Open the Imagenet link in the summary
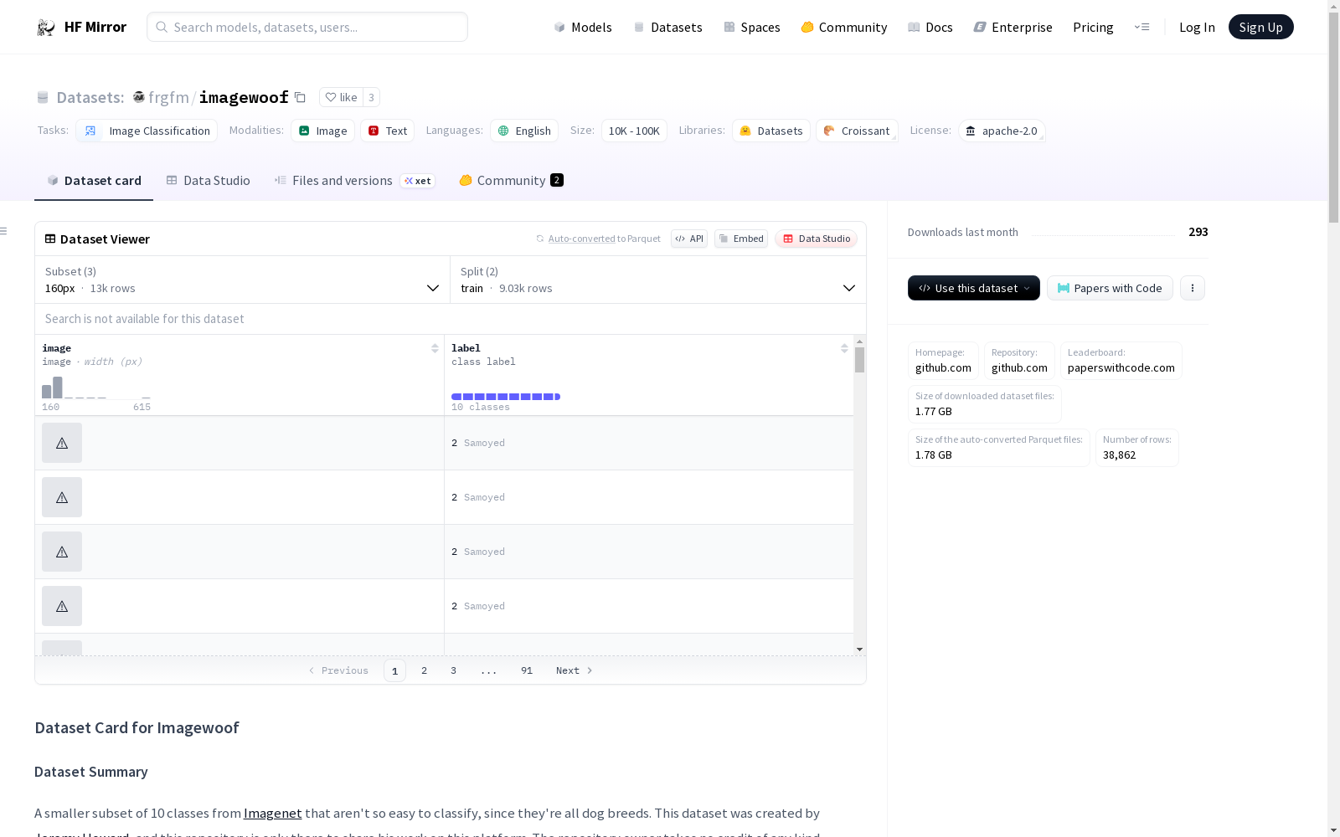The image size is (1340, 837). 272,813
